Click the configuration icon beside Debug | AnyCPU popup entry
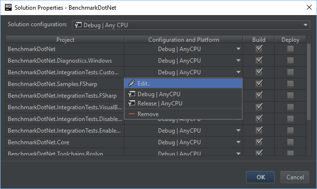This screenshot has height=189, width=317. pos(132,94)
